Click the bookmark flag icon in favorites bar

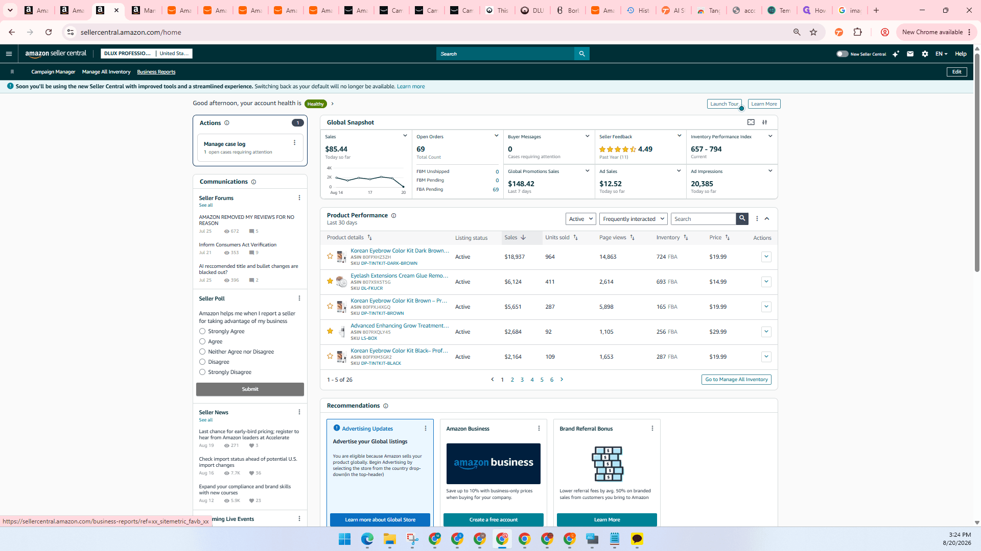point(12,72)
